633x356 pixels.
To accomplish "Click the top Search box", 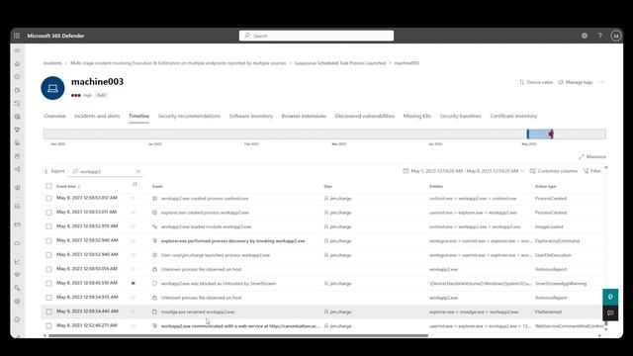I will click(x=316, y=36).
